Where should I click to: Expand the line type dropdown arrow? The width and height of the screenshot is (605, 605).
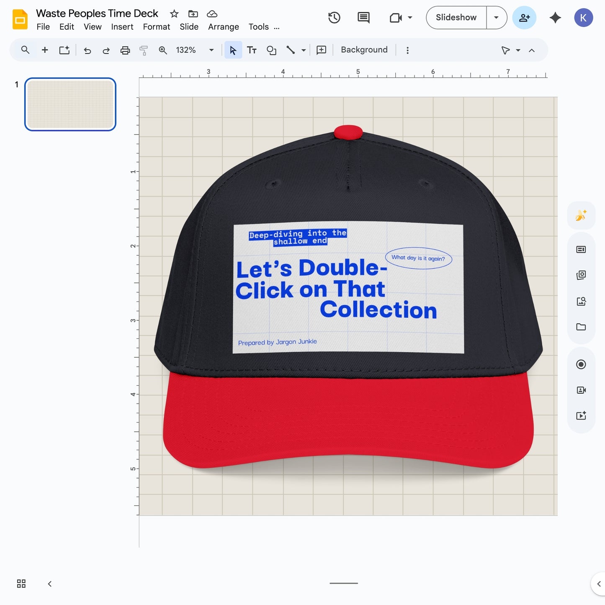304,50
